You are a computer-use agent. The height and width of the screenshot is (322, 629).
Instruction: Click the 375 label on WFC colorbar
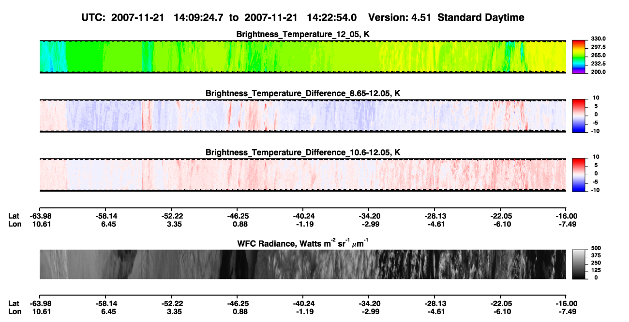pyautogui.click(x=596, y=255)
